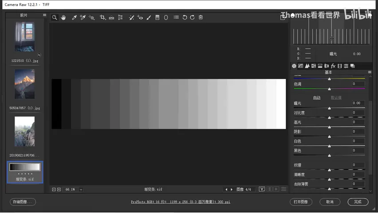This screenshot has height=213, width=378.
Task: Switch to the Basic panel tab icon
Action: [x=294, y=66]
